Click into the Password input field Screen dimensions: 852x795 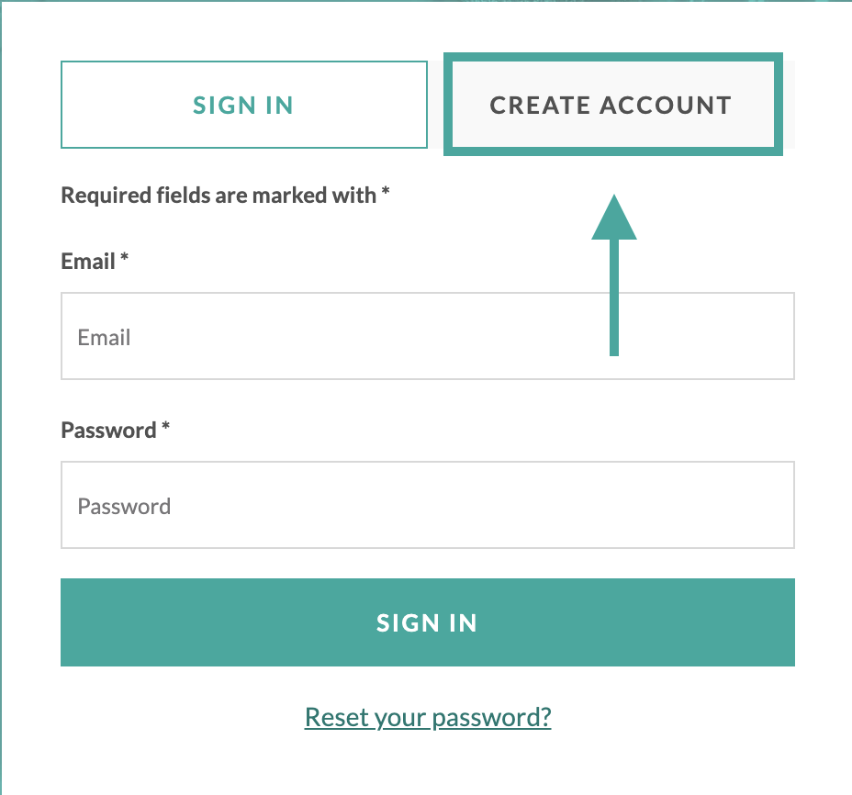click(x=427, y=505)
